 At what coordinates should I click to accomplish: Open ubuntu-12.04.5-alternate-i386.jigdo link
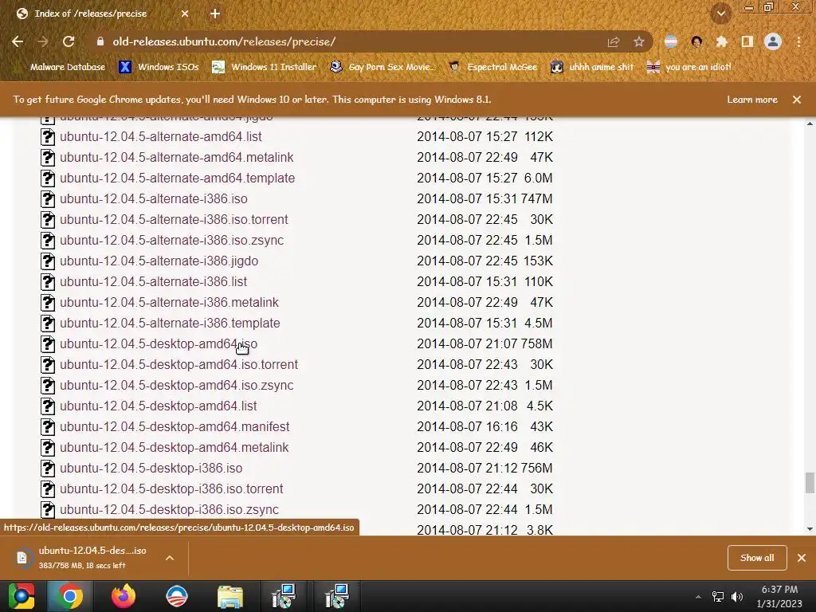coord(159,261)
